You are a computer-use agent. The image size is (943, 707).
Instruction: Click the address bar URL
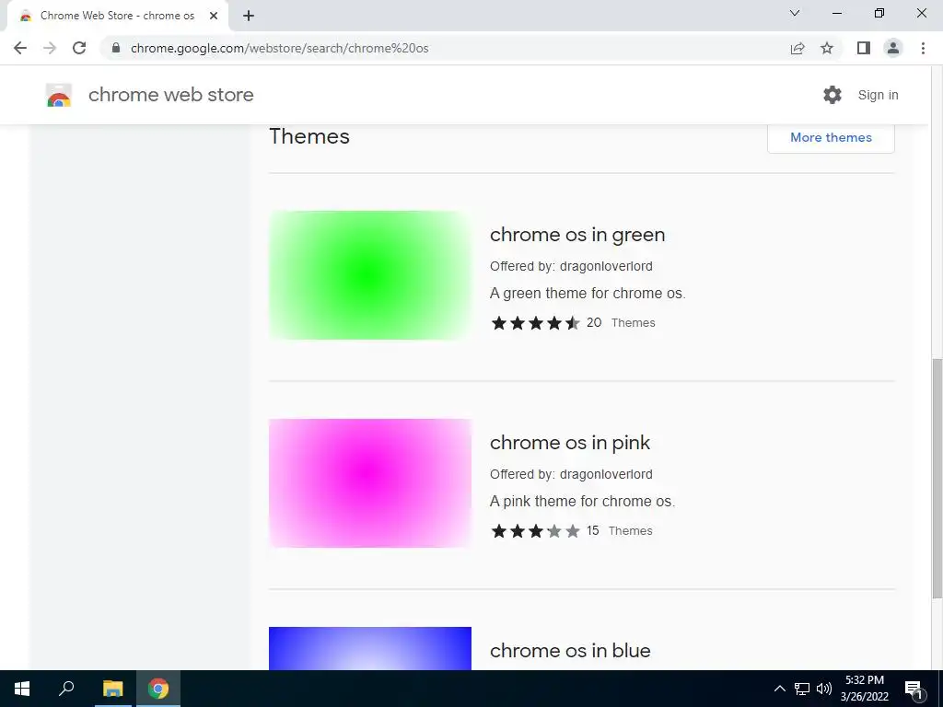pyautogui.click(x=280, y=48)
